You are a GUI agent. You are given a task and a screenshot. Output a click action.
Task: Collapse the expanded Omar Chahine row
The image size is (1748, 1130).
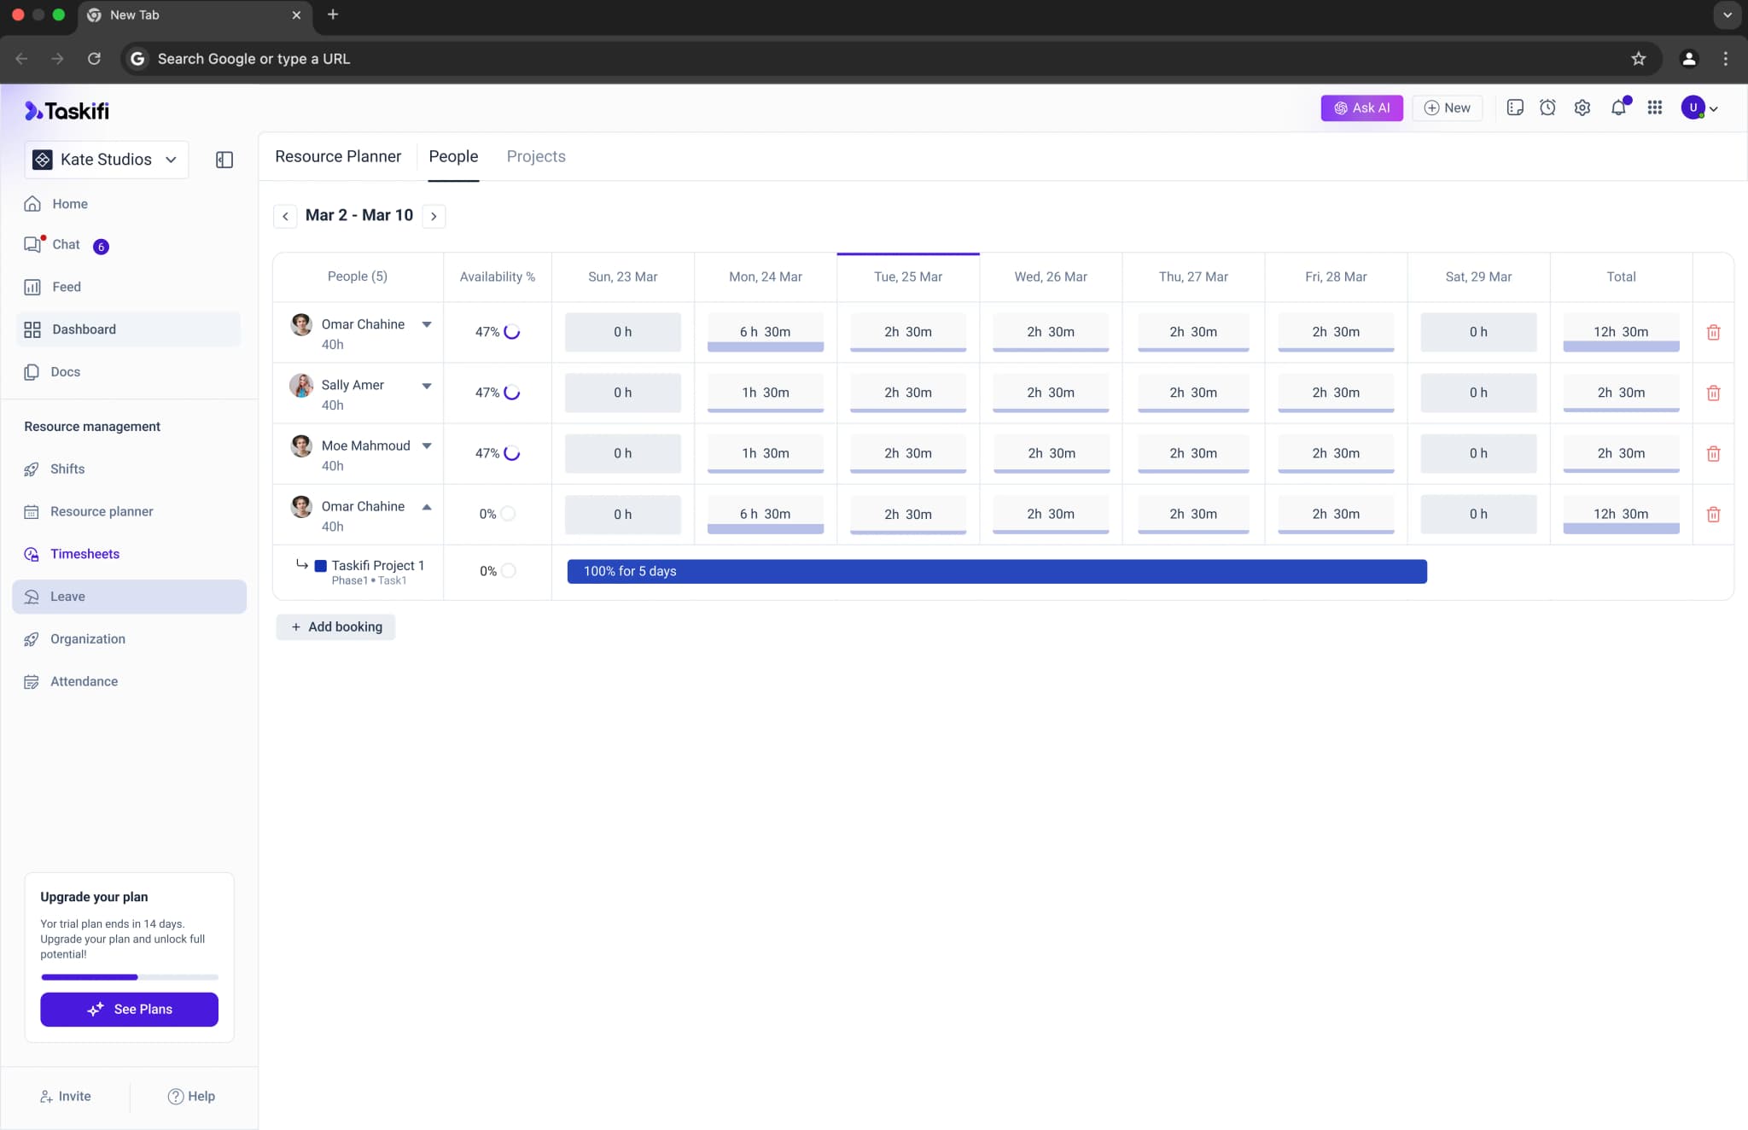pos(427,507)
